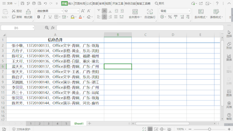Expand Merge and Center dropdown arrow
233x131 pixels.
click(141, 17)
